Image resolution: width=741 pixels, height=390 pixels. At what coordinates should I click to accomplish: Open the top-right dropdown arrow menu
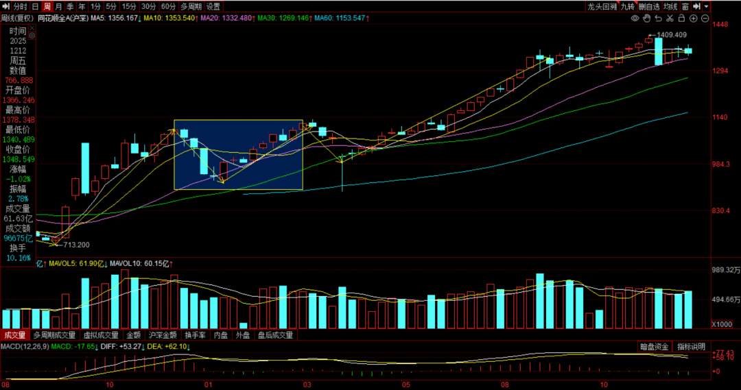click(x=706, y=6)
